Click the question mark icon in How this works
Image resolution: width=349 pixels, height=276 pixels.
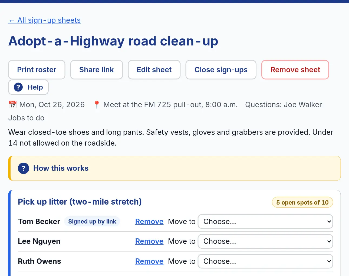24,168
